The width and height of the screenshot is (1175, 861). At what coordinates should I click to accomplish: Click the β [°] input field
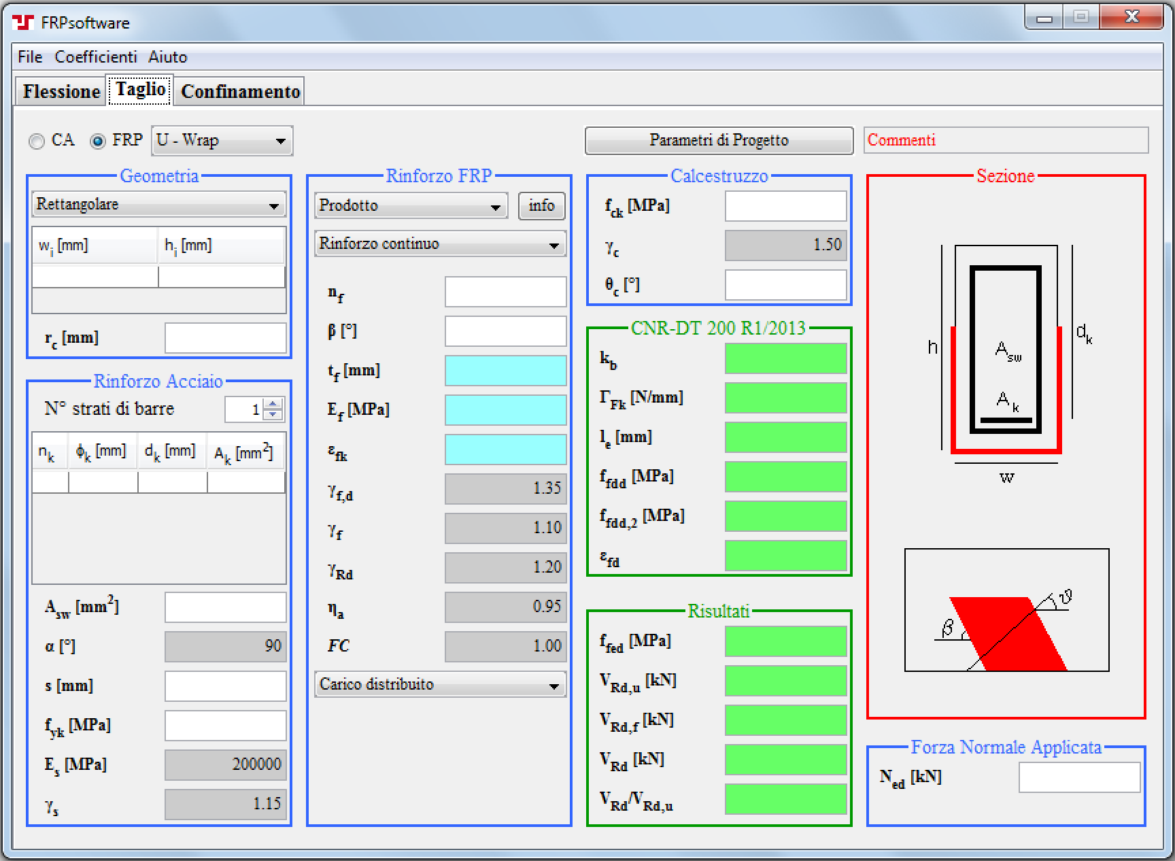click(506, 331)
